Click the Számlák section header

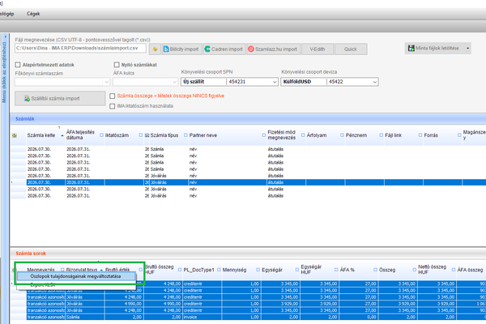[248, 119]
